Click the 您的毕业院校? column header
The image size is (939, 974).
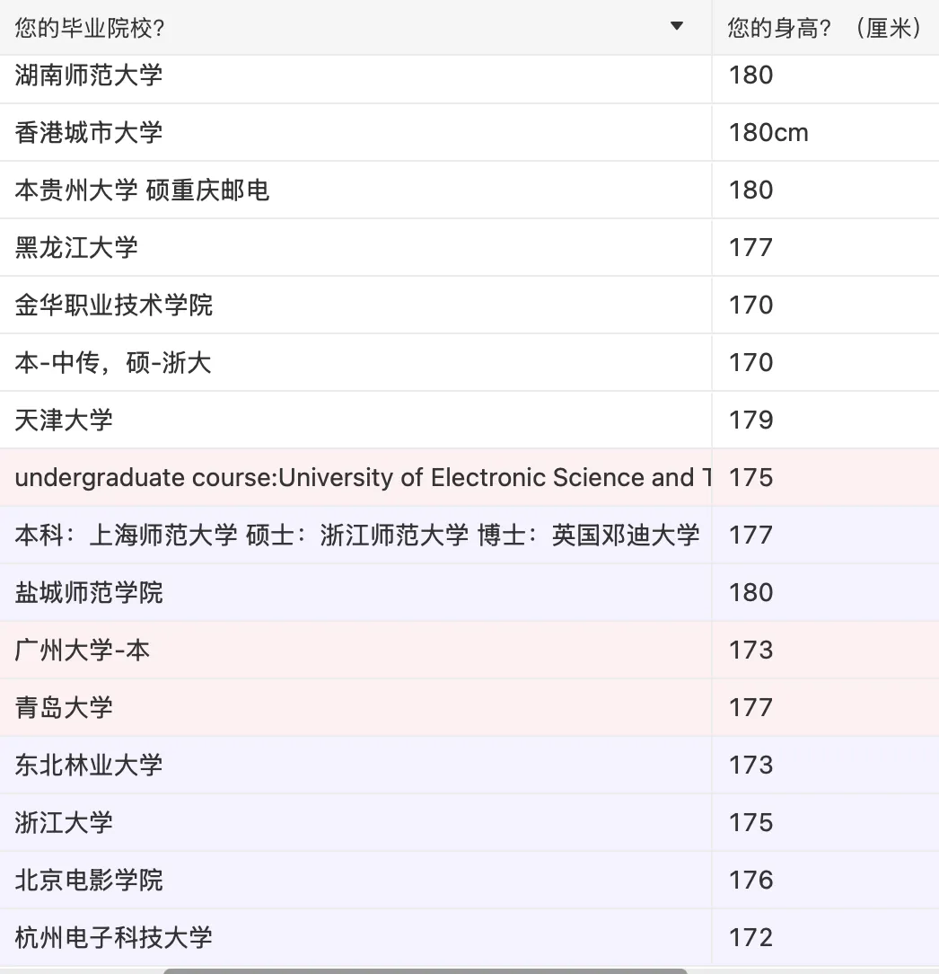click(x=90, y=28)
